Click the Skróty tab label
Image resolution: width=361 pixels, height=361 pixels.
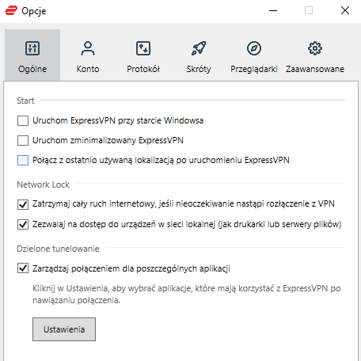199,69
